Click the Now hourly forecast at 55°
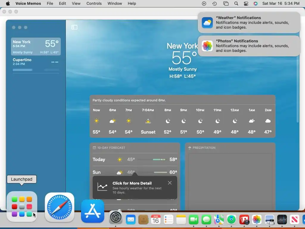305x229 pixels. (x=97, y=121)
